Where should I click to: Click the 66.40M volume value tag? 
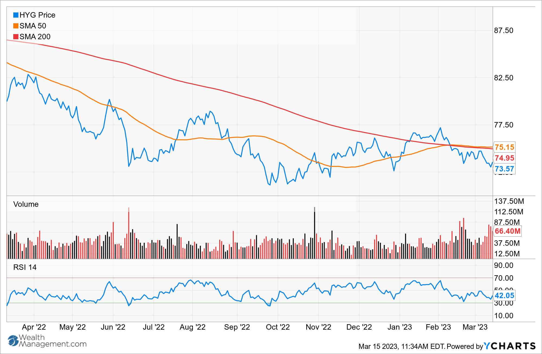click(507, 231)
